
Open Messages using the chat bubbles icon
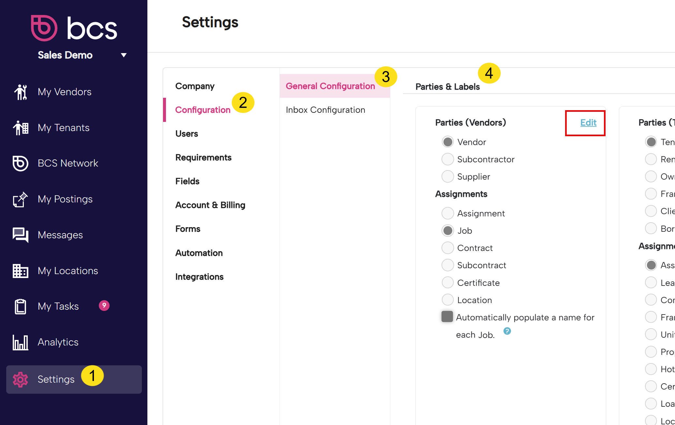coord(21,235)
